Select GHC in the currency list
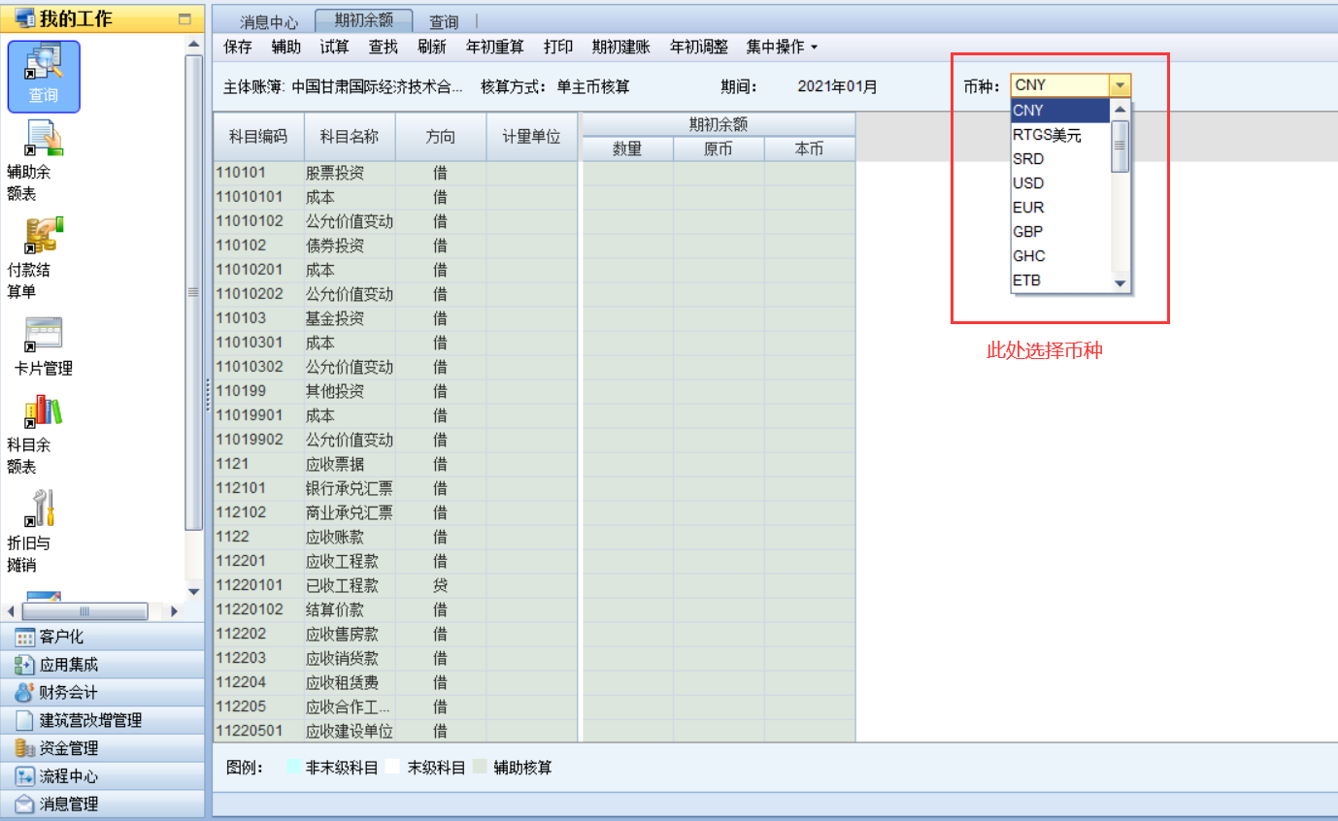This screenshot has width=1338, height=821. pyautogui.click(x=1060, y=256)
